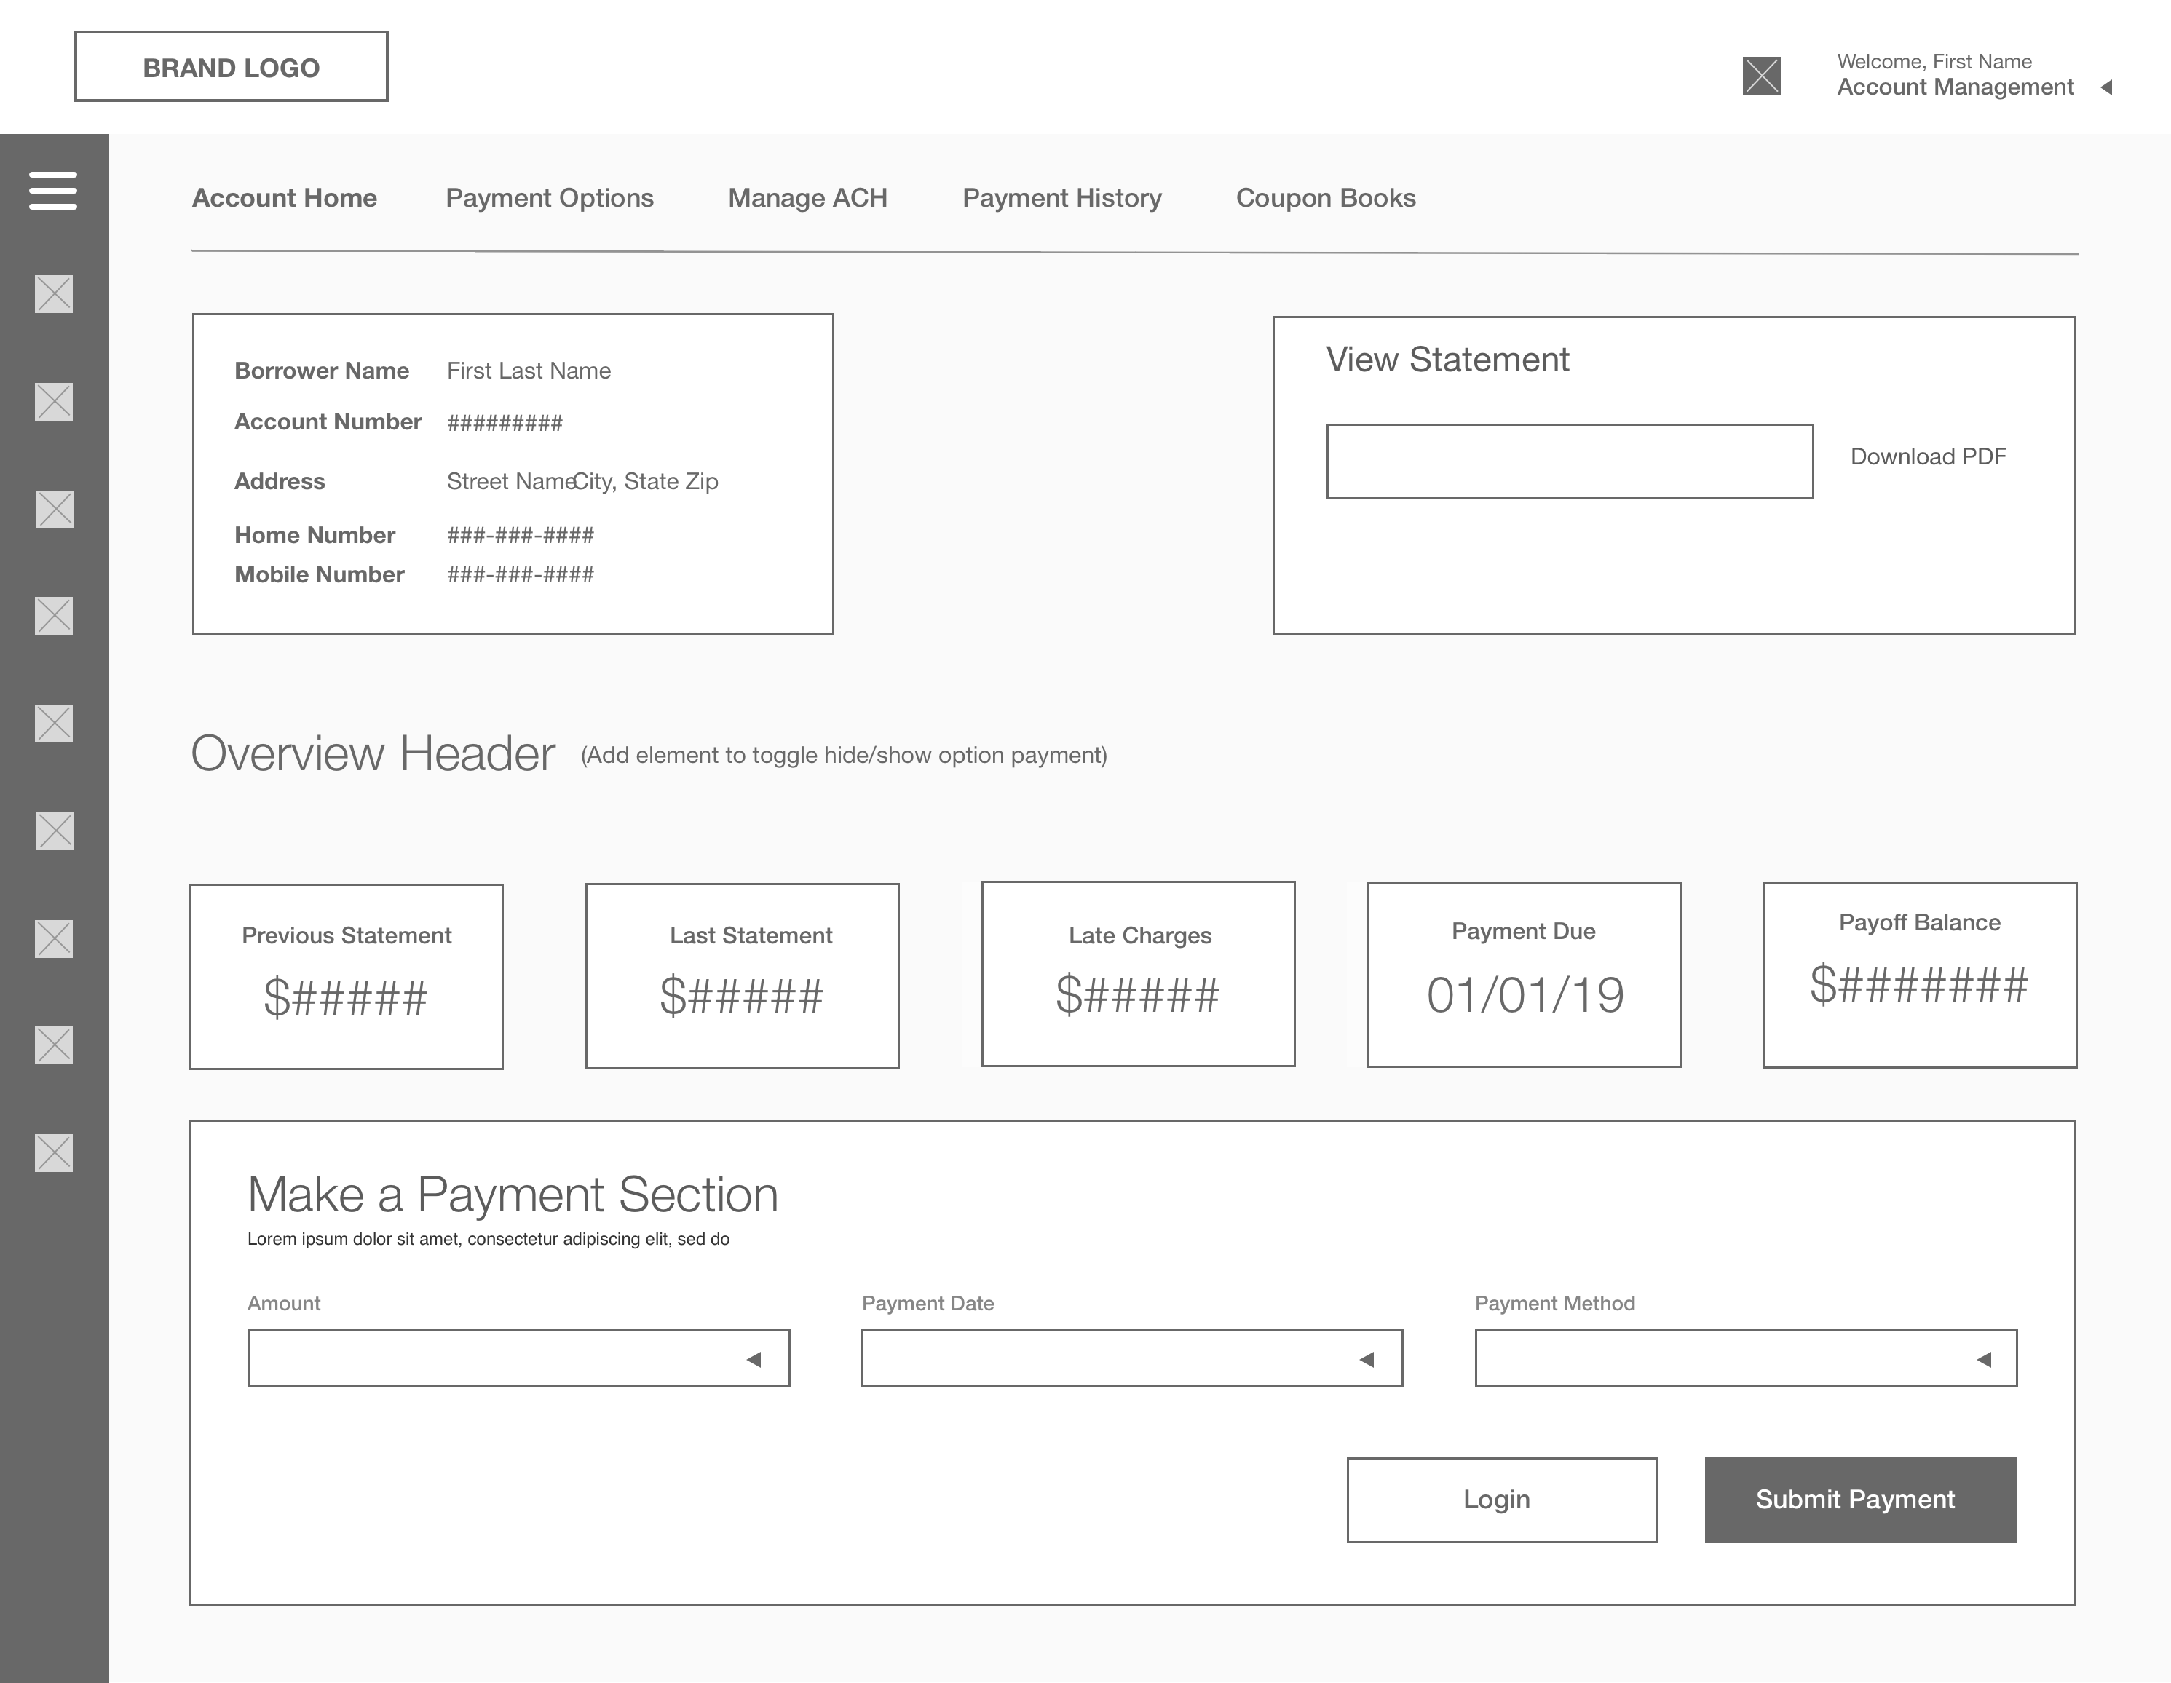Click the second sidebar placeholder icon
This screenshot has height=1683, width=2171.
(54, 402)
